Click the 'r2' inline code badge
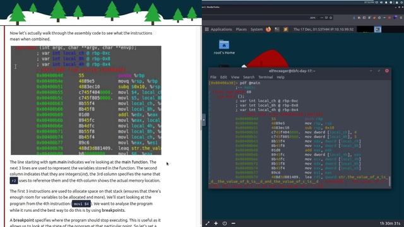The image size is (404, 227). coord(14,181)
